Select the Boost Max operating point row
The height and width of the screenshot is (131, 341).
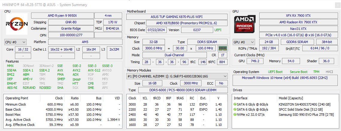(x=63, y=115)
